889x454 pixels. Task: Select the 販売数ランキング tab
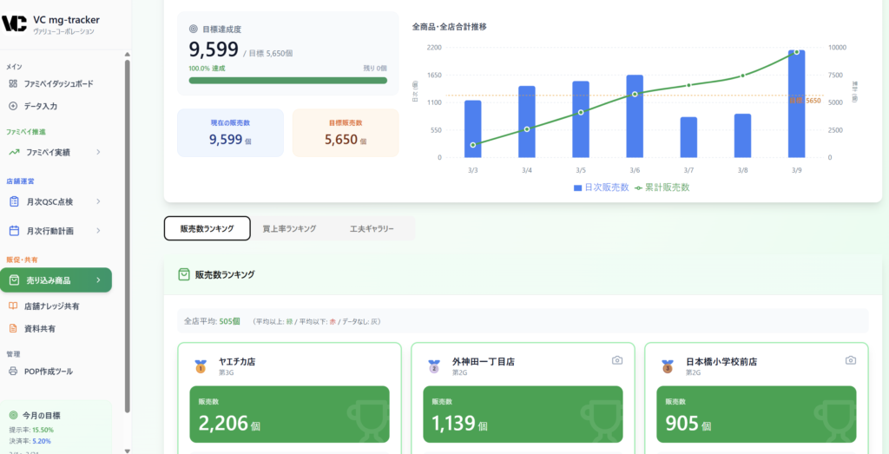coord(207,228)
